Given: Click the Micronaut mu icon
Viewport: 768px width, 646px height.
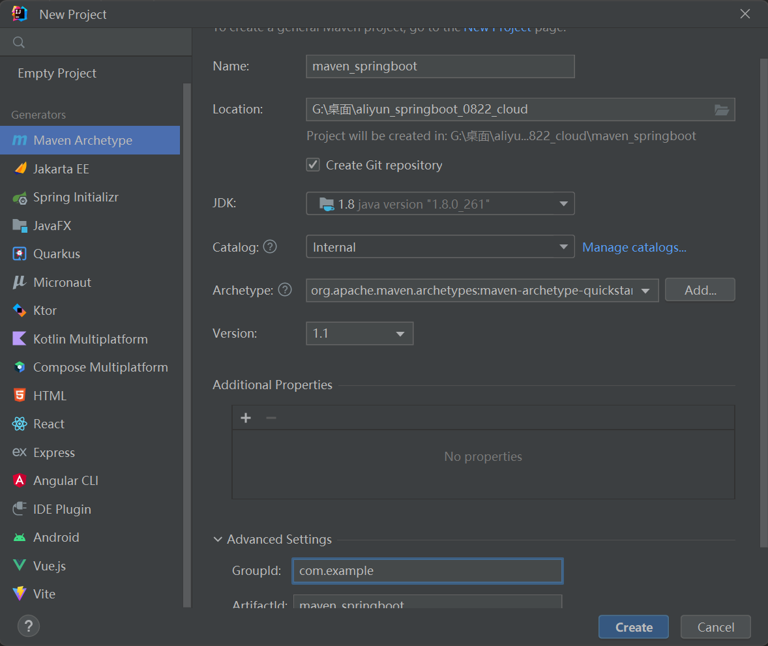Looking at the screenshot, I should (x=20, y=282).
